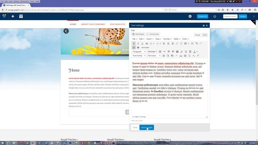Screen dimensions: 258x145
Task: Paste as plain text
Action: coord(177,52)
